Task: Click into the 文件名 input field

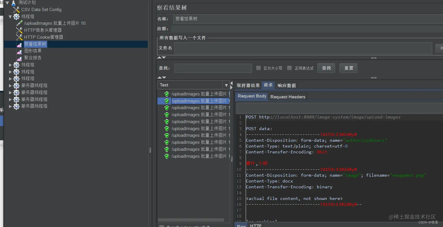Action: tap(303, 48)
